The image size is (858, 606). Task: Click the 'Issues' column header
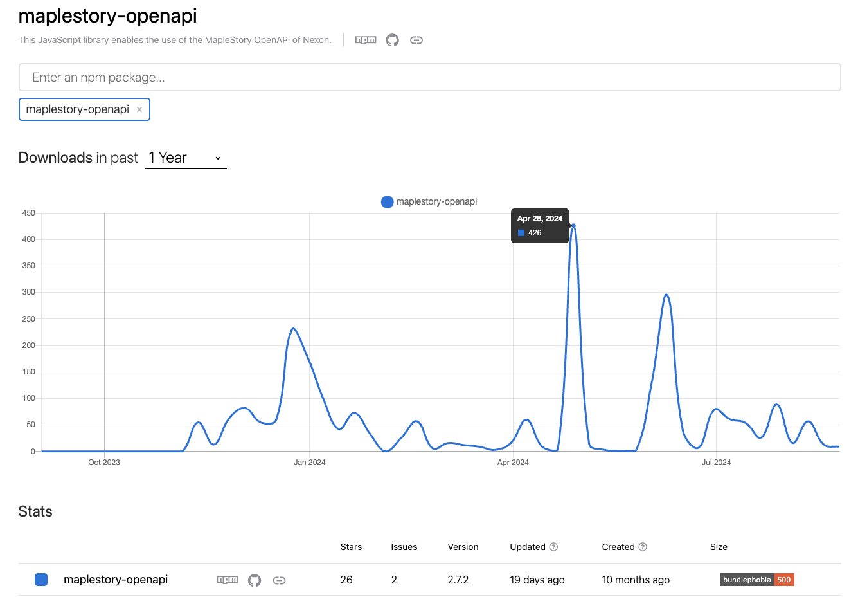click(x=404, y=547)
